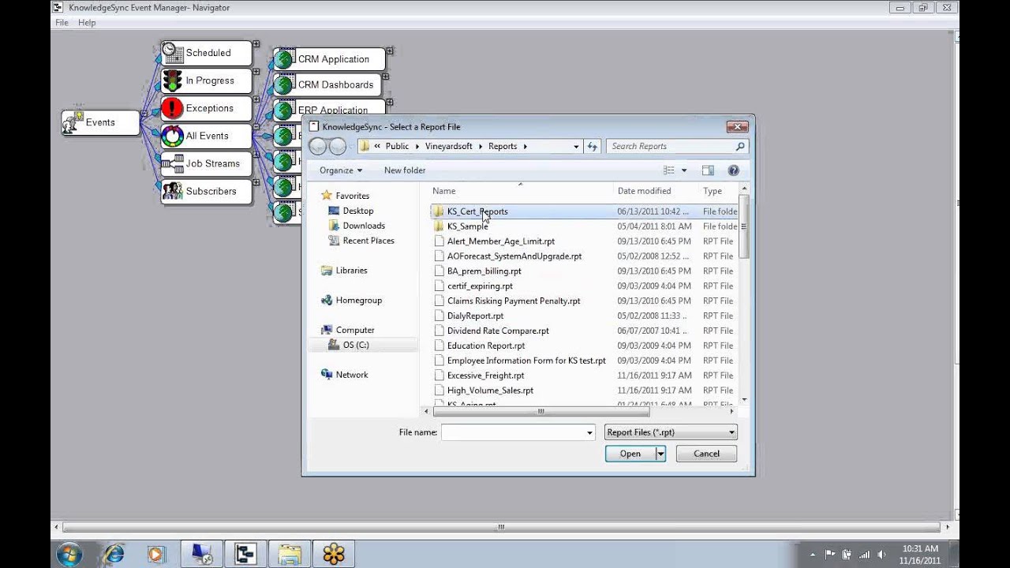Click the Homegroup icon in sidebar
The image size is (1010, 568).
tap(327, 301)
